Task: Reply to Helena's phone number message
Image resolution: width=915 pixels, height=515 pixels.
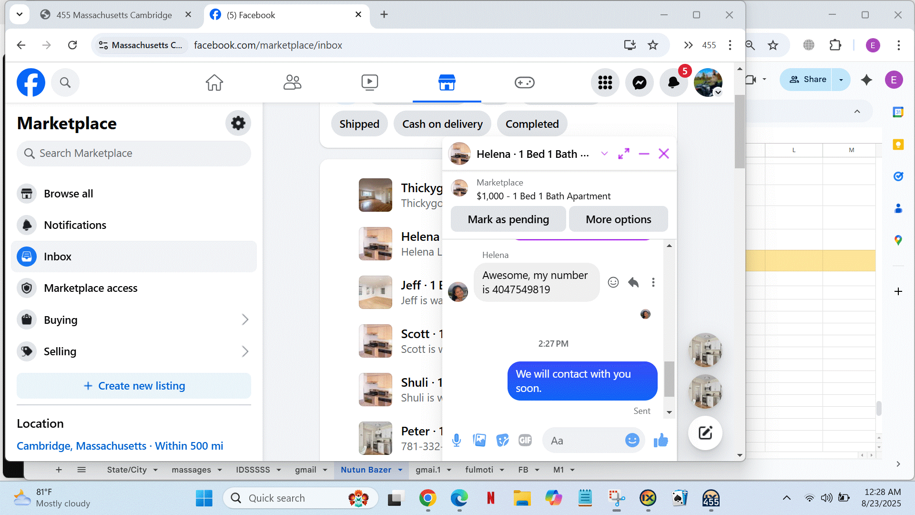Action: tap(633, 282)
